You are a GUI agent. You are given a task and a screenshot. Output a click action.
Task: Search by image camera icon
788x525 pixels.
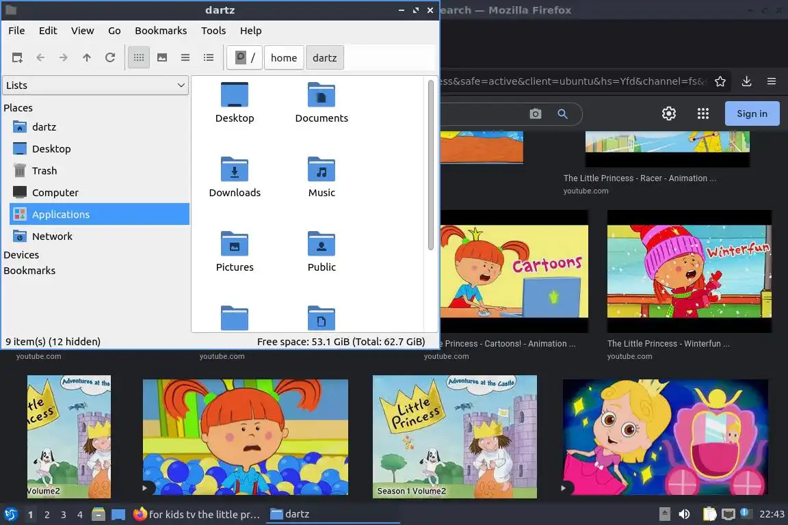(x=536, y=114)
